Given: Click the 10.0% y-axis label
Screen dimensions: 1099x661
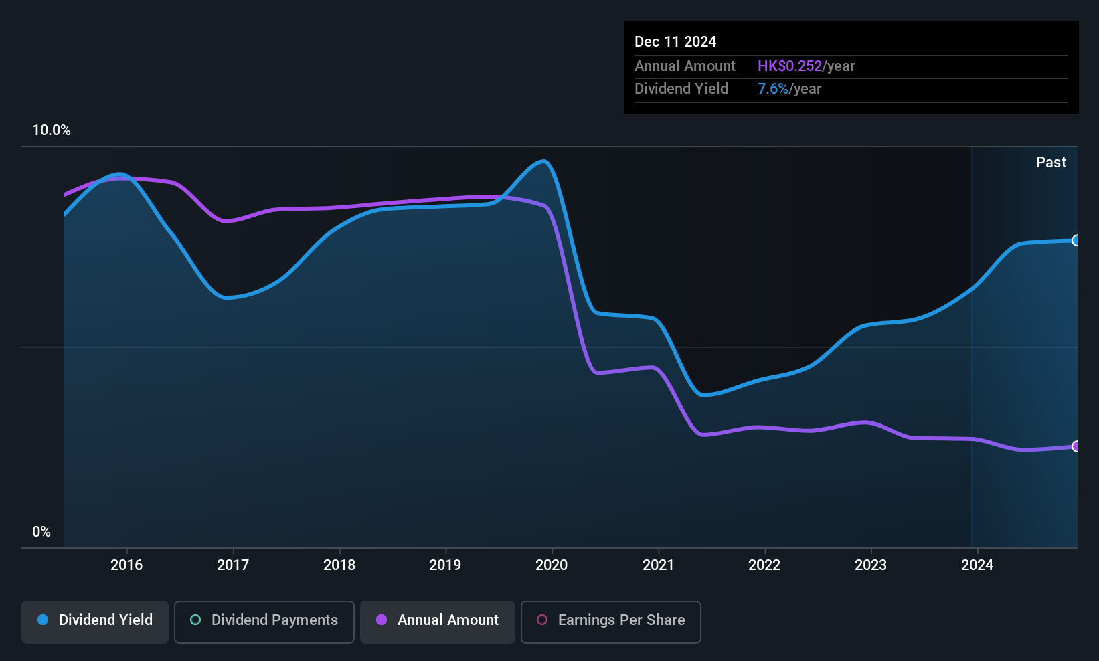Looking at the screenshot, I should pos(52,130).
